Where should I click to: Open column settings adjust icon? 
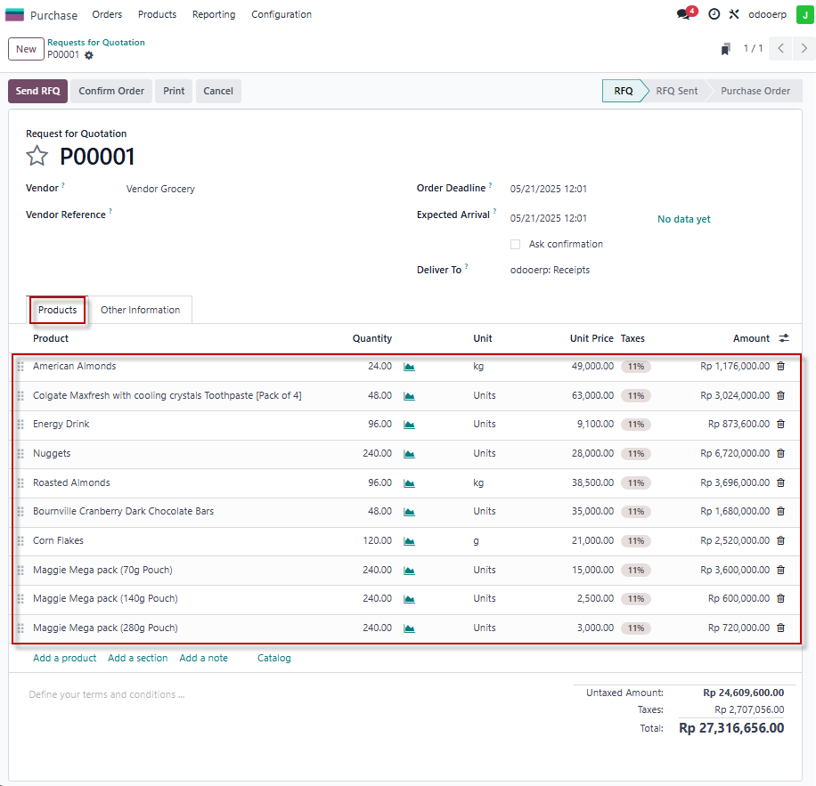(x=784, y=338)
